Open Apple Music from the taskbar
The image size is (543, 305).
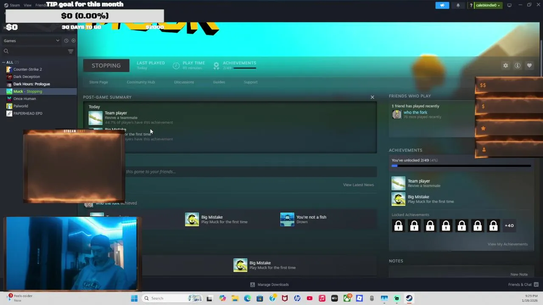click(x=322, y=298)
